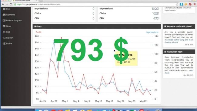Image resolution: width=197 pixels, height=111 pixels.
Task: Click the Pinterest extension icon
Action: coord(190,5)
